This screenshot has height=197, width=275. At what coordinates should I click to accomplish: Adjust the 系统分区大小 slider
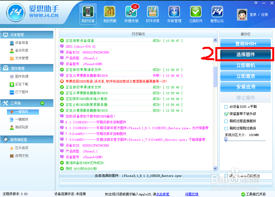pos(226,140)
